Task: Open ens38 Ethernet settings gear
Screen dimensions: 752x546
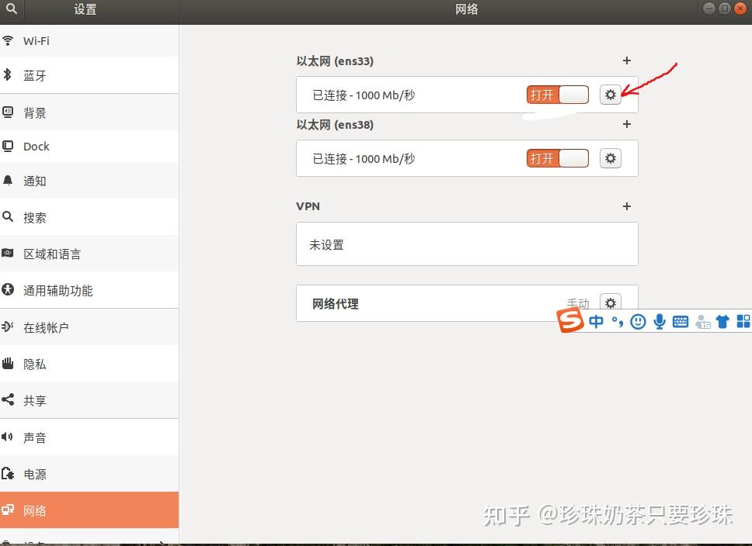Action: click(610, 158)
